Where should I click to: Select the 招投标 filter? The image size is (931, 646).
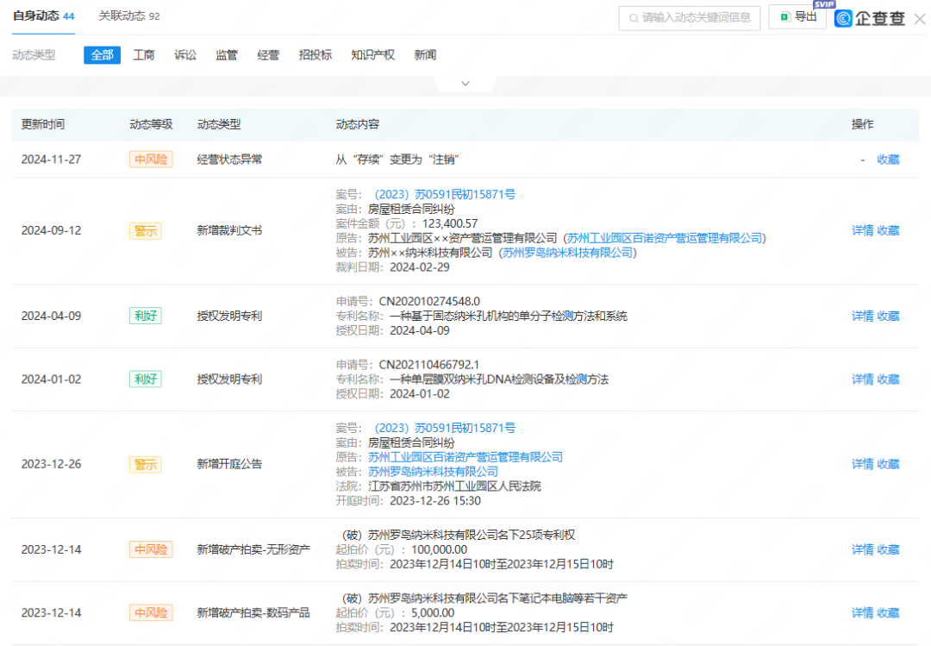(x=316, y=54)
